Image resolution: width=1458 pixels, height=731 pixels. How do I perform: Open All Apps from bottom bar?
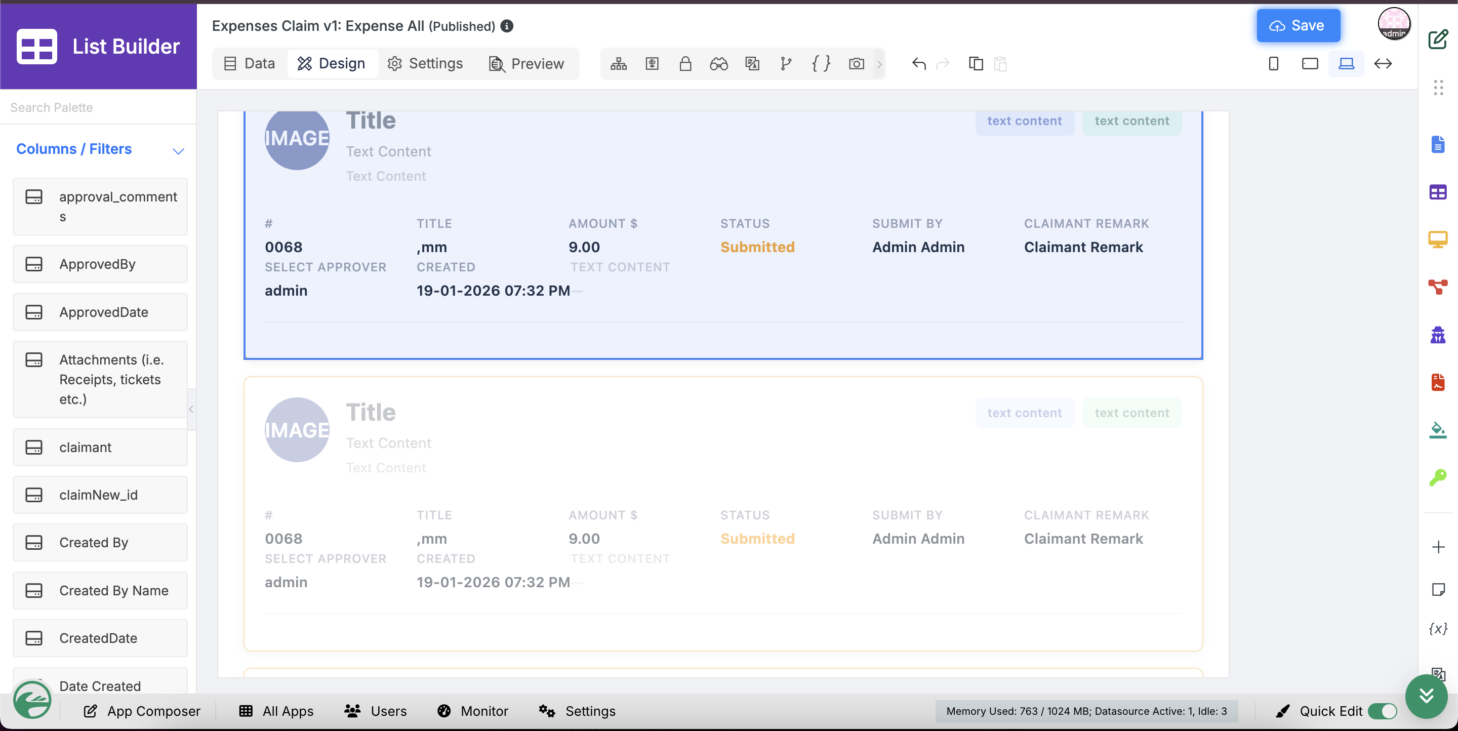(276, 711)
